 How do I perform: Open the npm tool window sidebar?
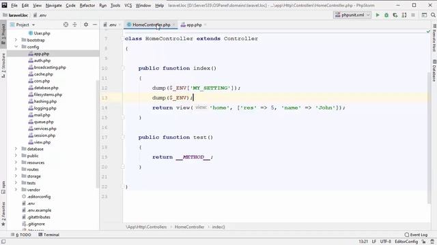pyautogui.click(x=3, y=187)
